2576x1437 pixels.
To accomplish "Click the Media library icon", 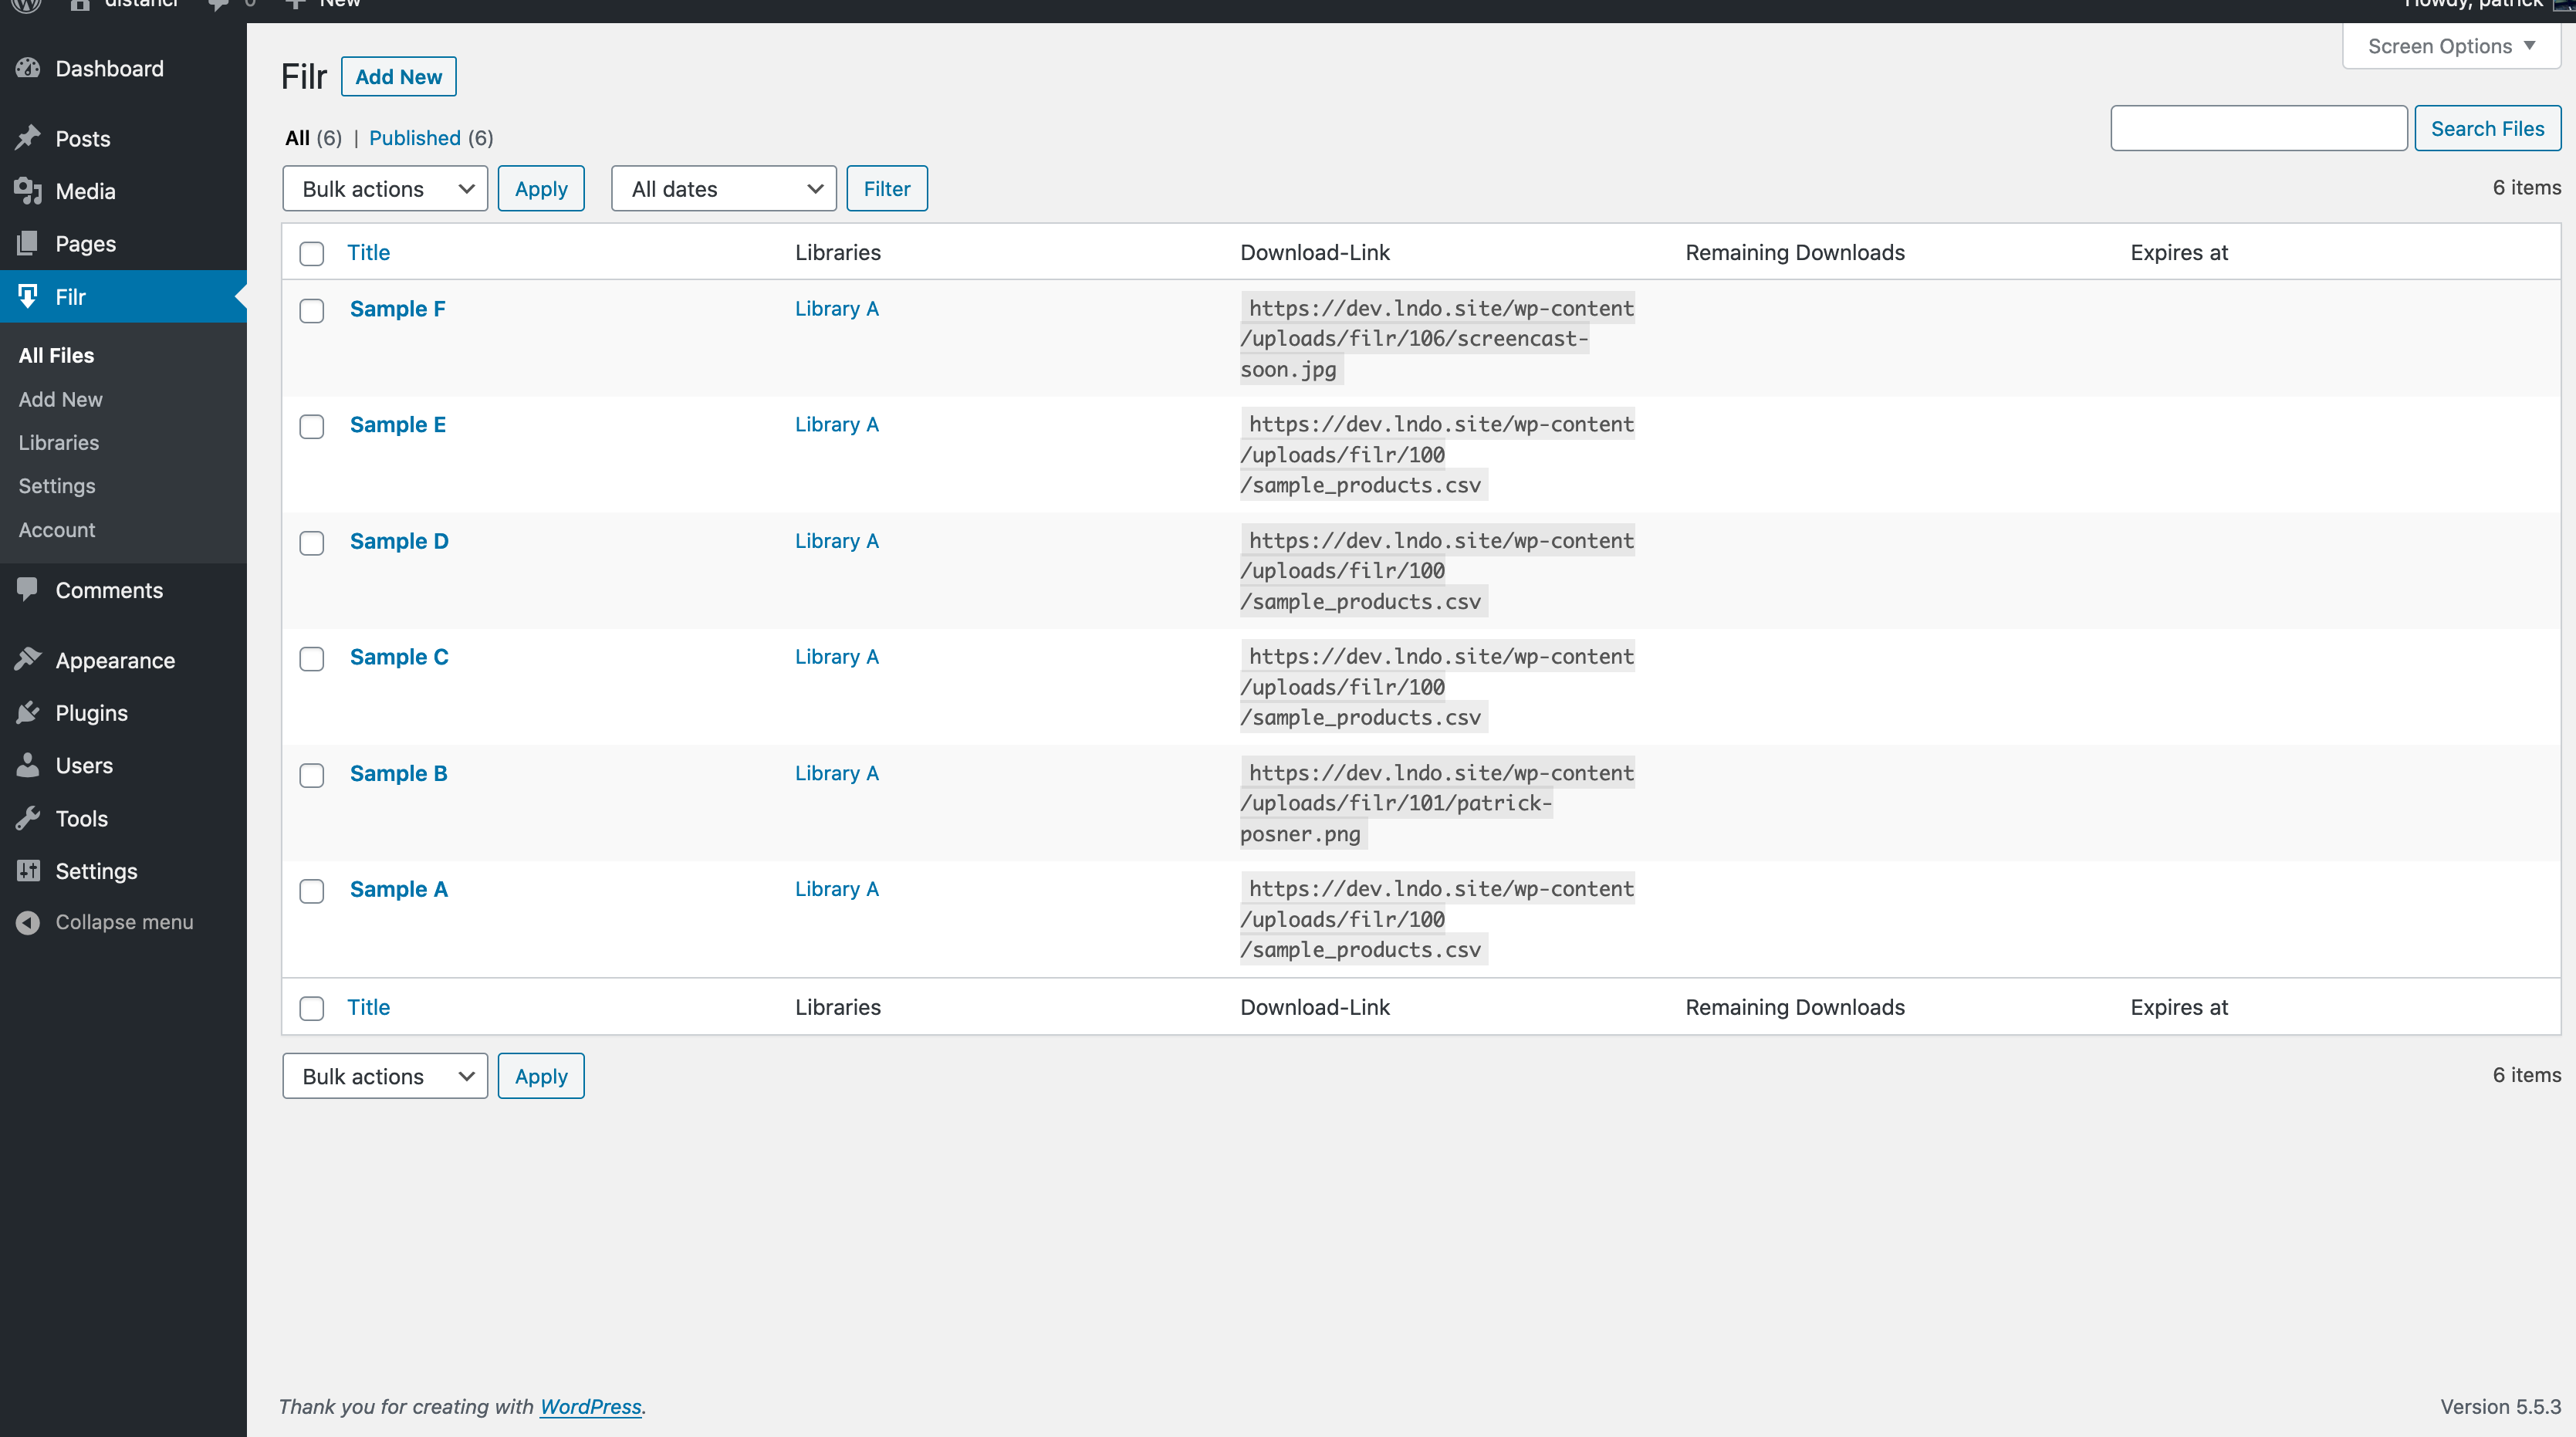I will (28, 191).
